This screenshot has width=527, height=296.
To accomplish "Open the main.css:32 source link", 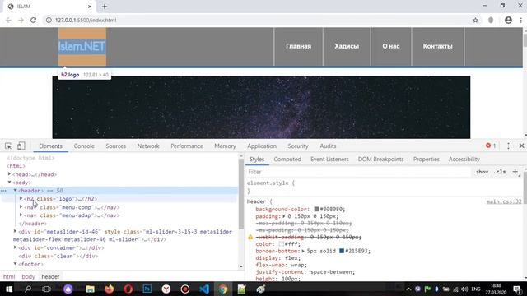I will coord(504,201).
